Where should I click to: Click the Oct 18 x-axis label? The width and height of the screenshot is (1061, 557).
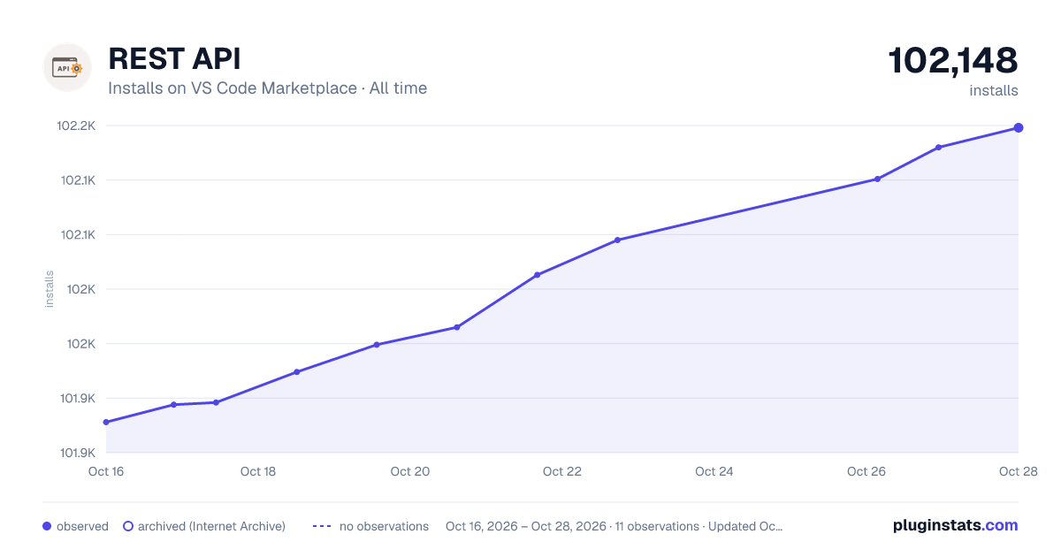[258, 471]
